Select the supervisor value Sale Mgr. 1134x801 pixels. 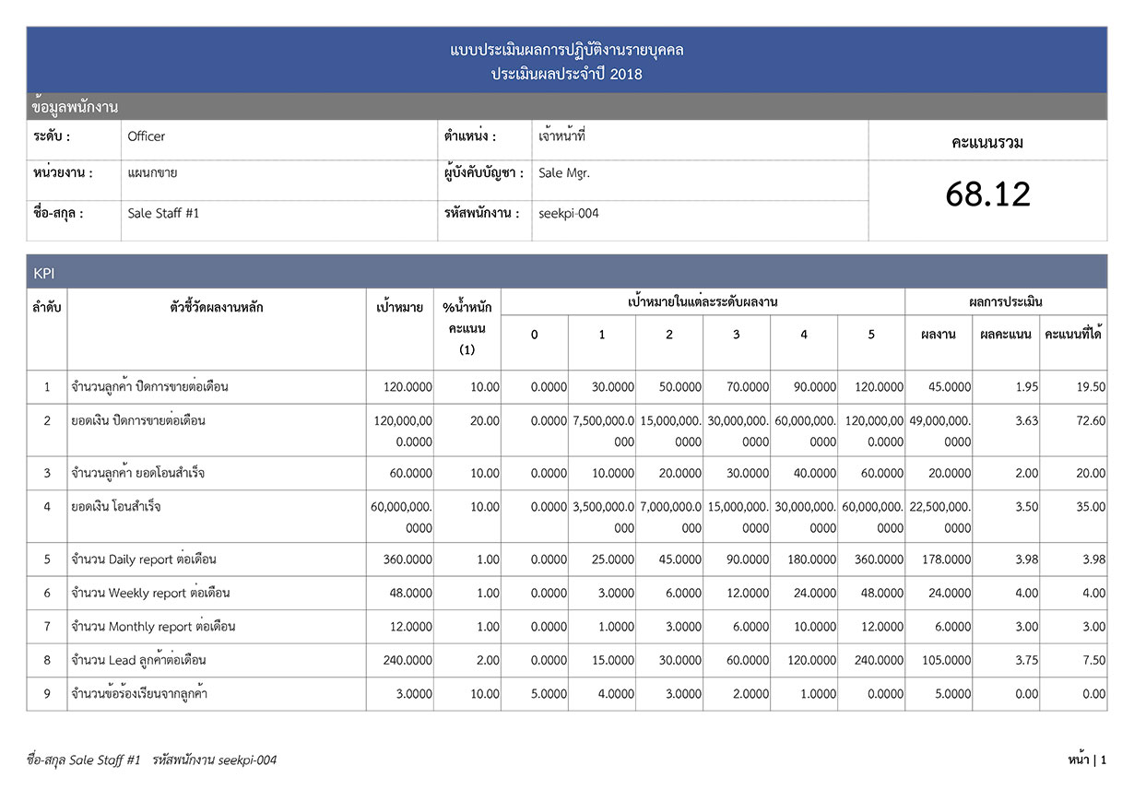tap(564, 172)
